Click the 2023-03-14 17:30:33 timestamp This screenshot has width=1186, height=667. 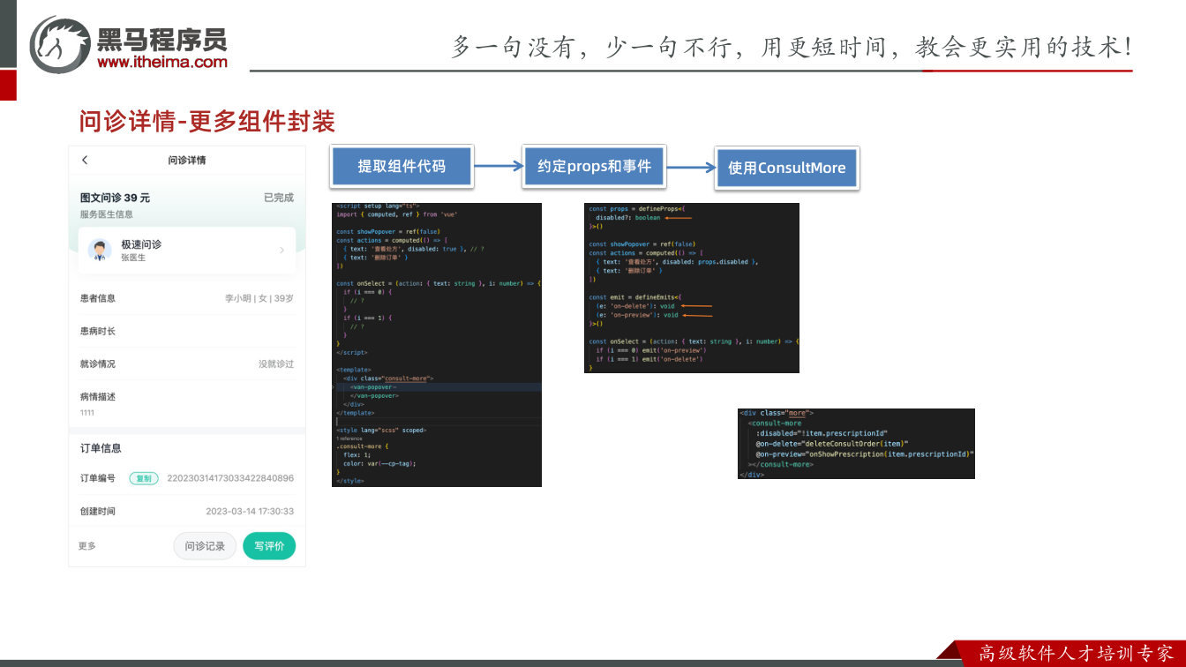250,511
